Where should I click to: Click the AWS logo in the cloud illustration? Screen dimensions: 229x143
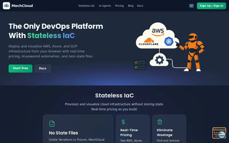158,32
